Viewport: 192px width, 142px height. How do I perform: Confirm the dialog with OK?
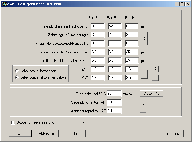(x=20, y=133)
